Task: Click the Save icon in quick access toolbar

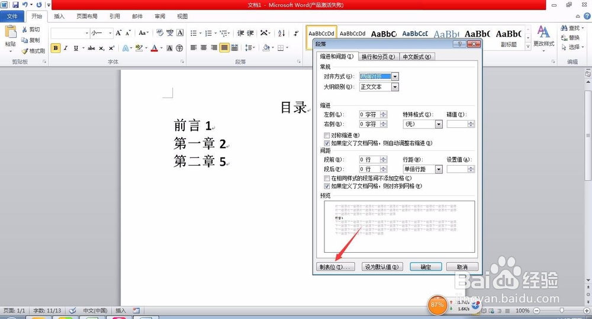Action: point(15,5)
